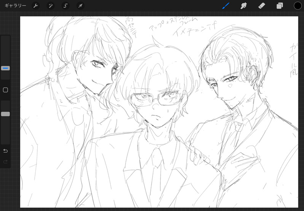Select the Selection S-shaped tool
Viewport: 304px width, 211px height.
coord(65,6)
